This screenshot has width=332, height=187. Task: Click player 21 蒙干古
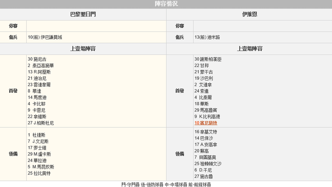click(x=204, y=72)
